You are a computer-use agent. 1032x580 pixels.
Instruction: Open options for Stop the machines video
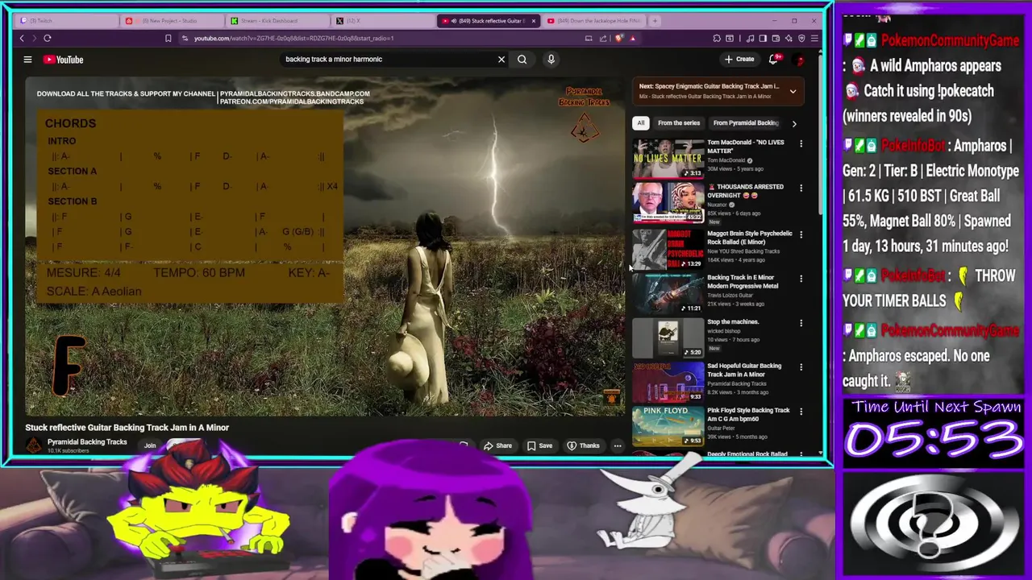(801, 323)
